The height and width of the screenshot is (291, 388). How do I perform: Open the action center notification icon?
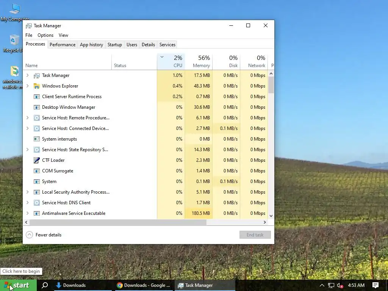375,285
